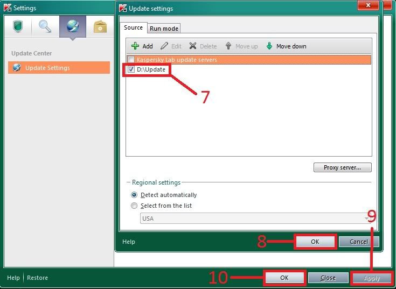Select Kaspersky Lab update servers row
Viewport: 396px width, 289px height.
[249, 60]
